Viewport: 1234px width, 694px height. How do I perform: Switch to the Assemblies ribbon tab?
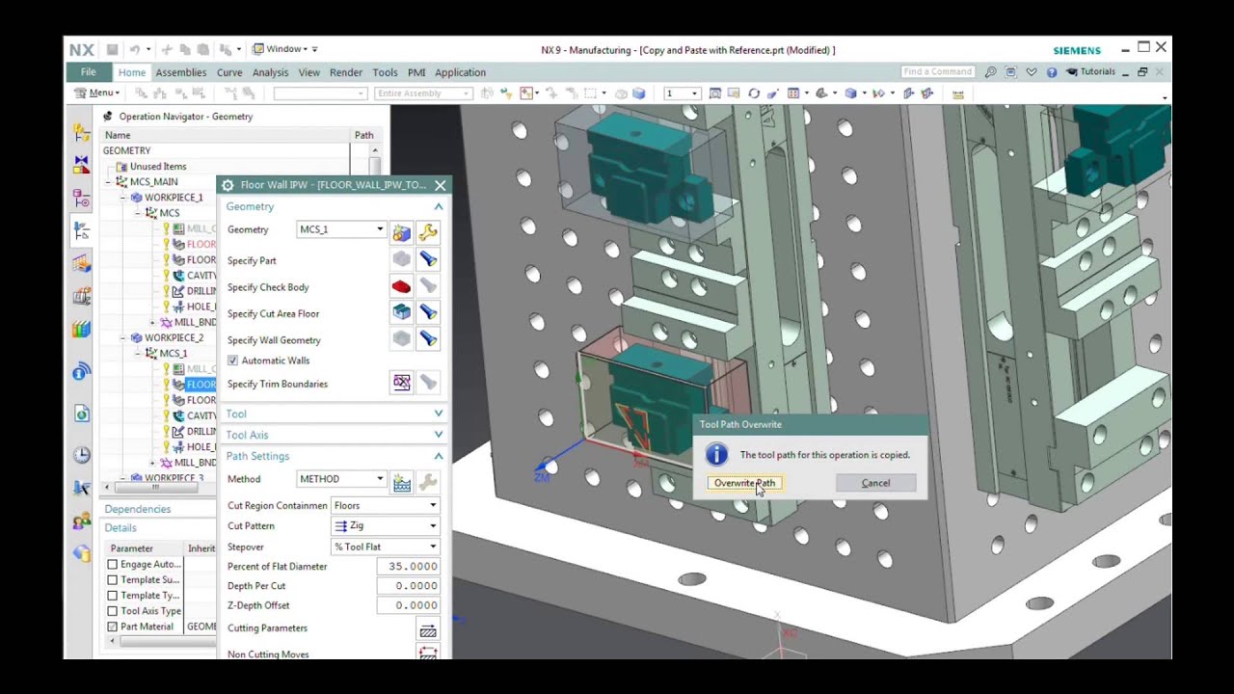[181, 72]
